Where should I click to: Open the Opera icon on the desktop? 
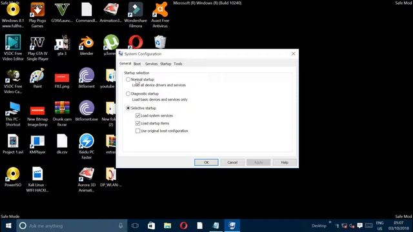136,42
